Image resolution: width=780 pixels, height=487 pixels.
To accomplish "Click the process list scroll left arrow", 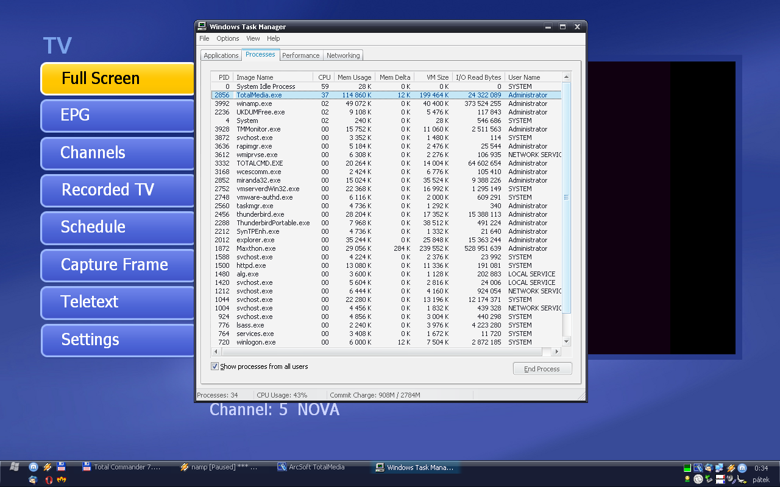I will pos(216,352).
